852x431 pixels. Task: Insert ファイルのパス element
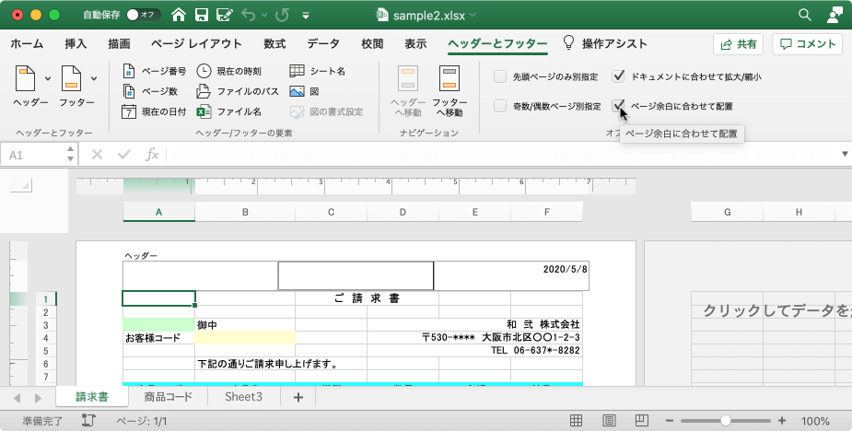238,91
